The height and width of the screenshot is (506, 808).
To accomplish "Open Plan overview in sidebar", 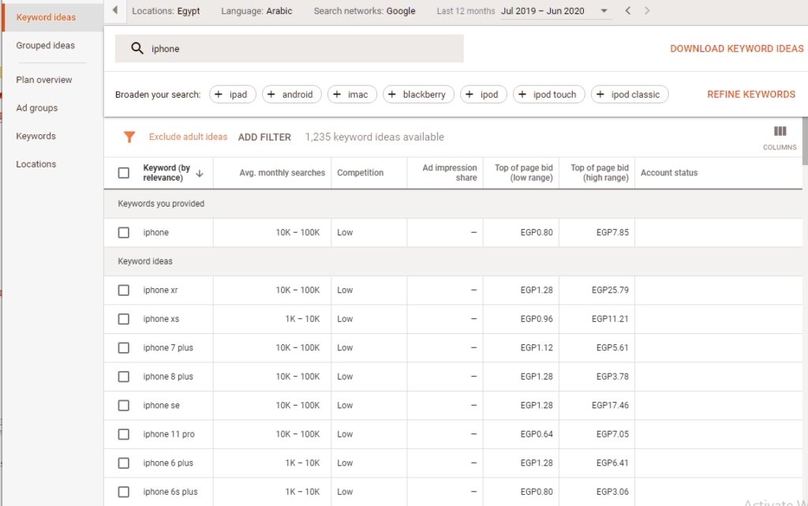I will pos(44,80).
